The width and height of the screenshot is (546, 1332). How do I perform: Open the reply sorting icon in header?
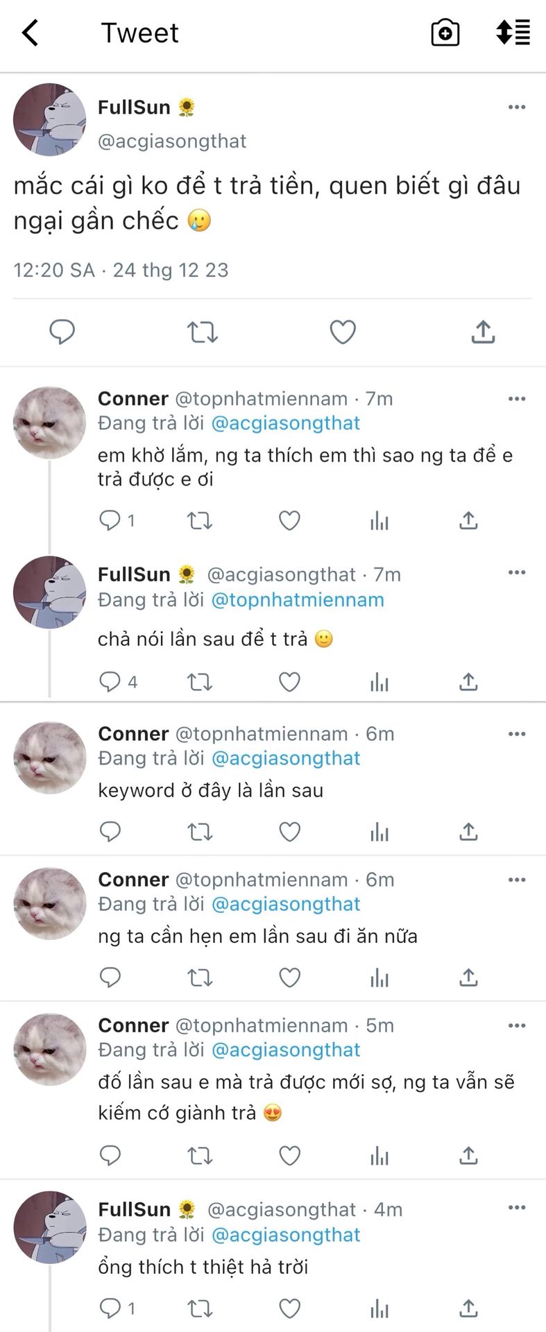pyautogui.click(x=513, y=33)
